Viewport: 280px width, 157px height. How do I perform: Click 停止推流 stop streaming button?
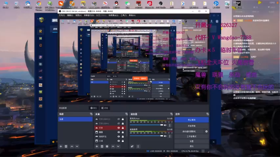click(x=191, y=120)
